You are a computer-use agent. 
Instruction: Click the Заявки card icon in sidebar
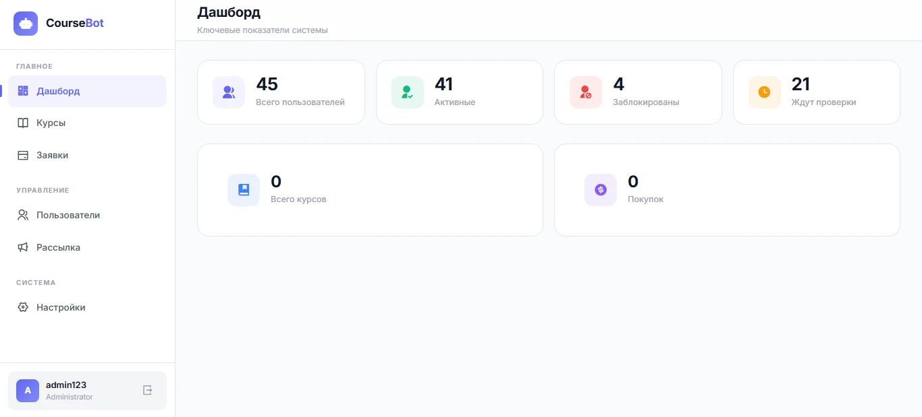click(x=23, y=156)
